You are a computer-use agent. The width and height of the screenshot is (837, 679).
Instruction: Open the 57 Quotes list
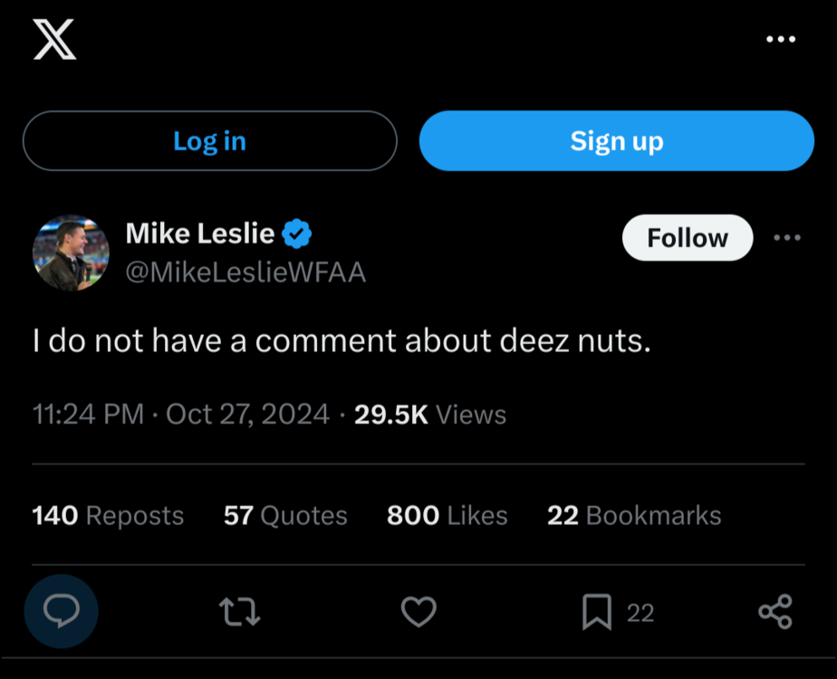point(284,515)
